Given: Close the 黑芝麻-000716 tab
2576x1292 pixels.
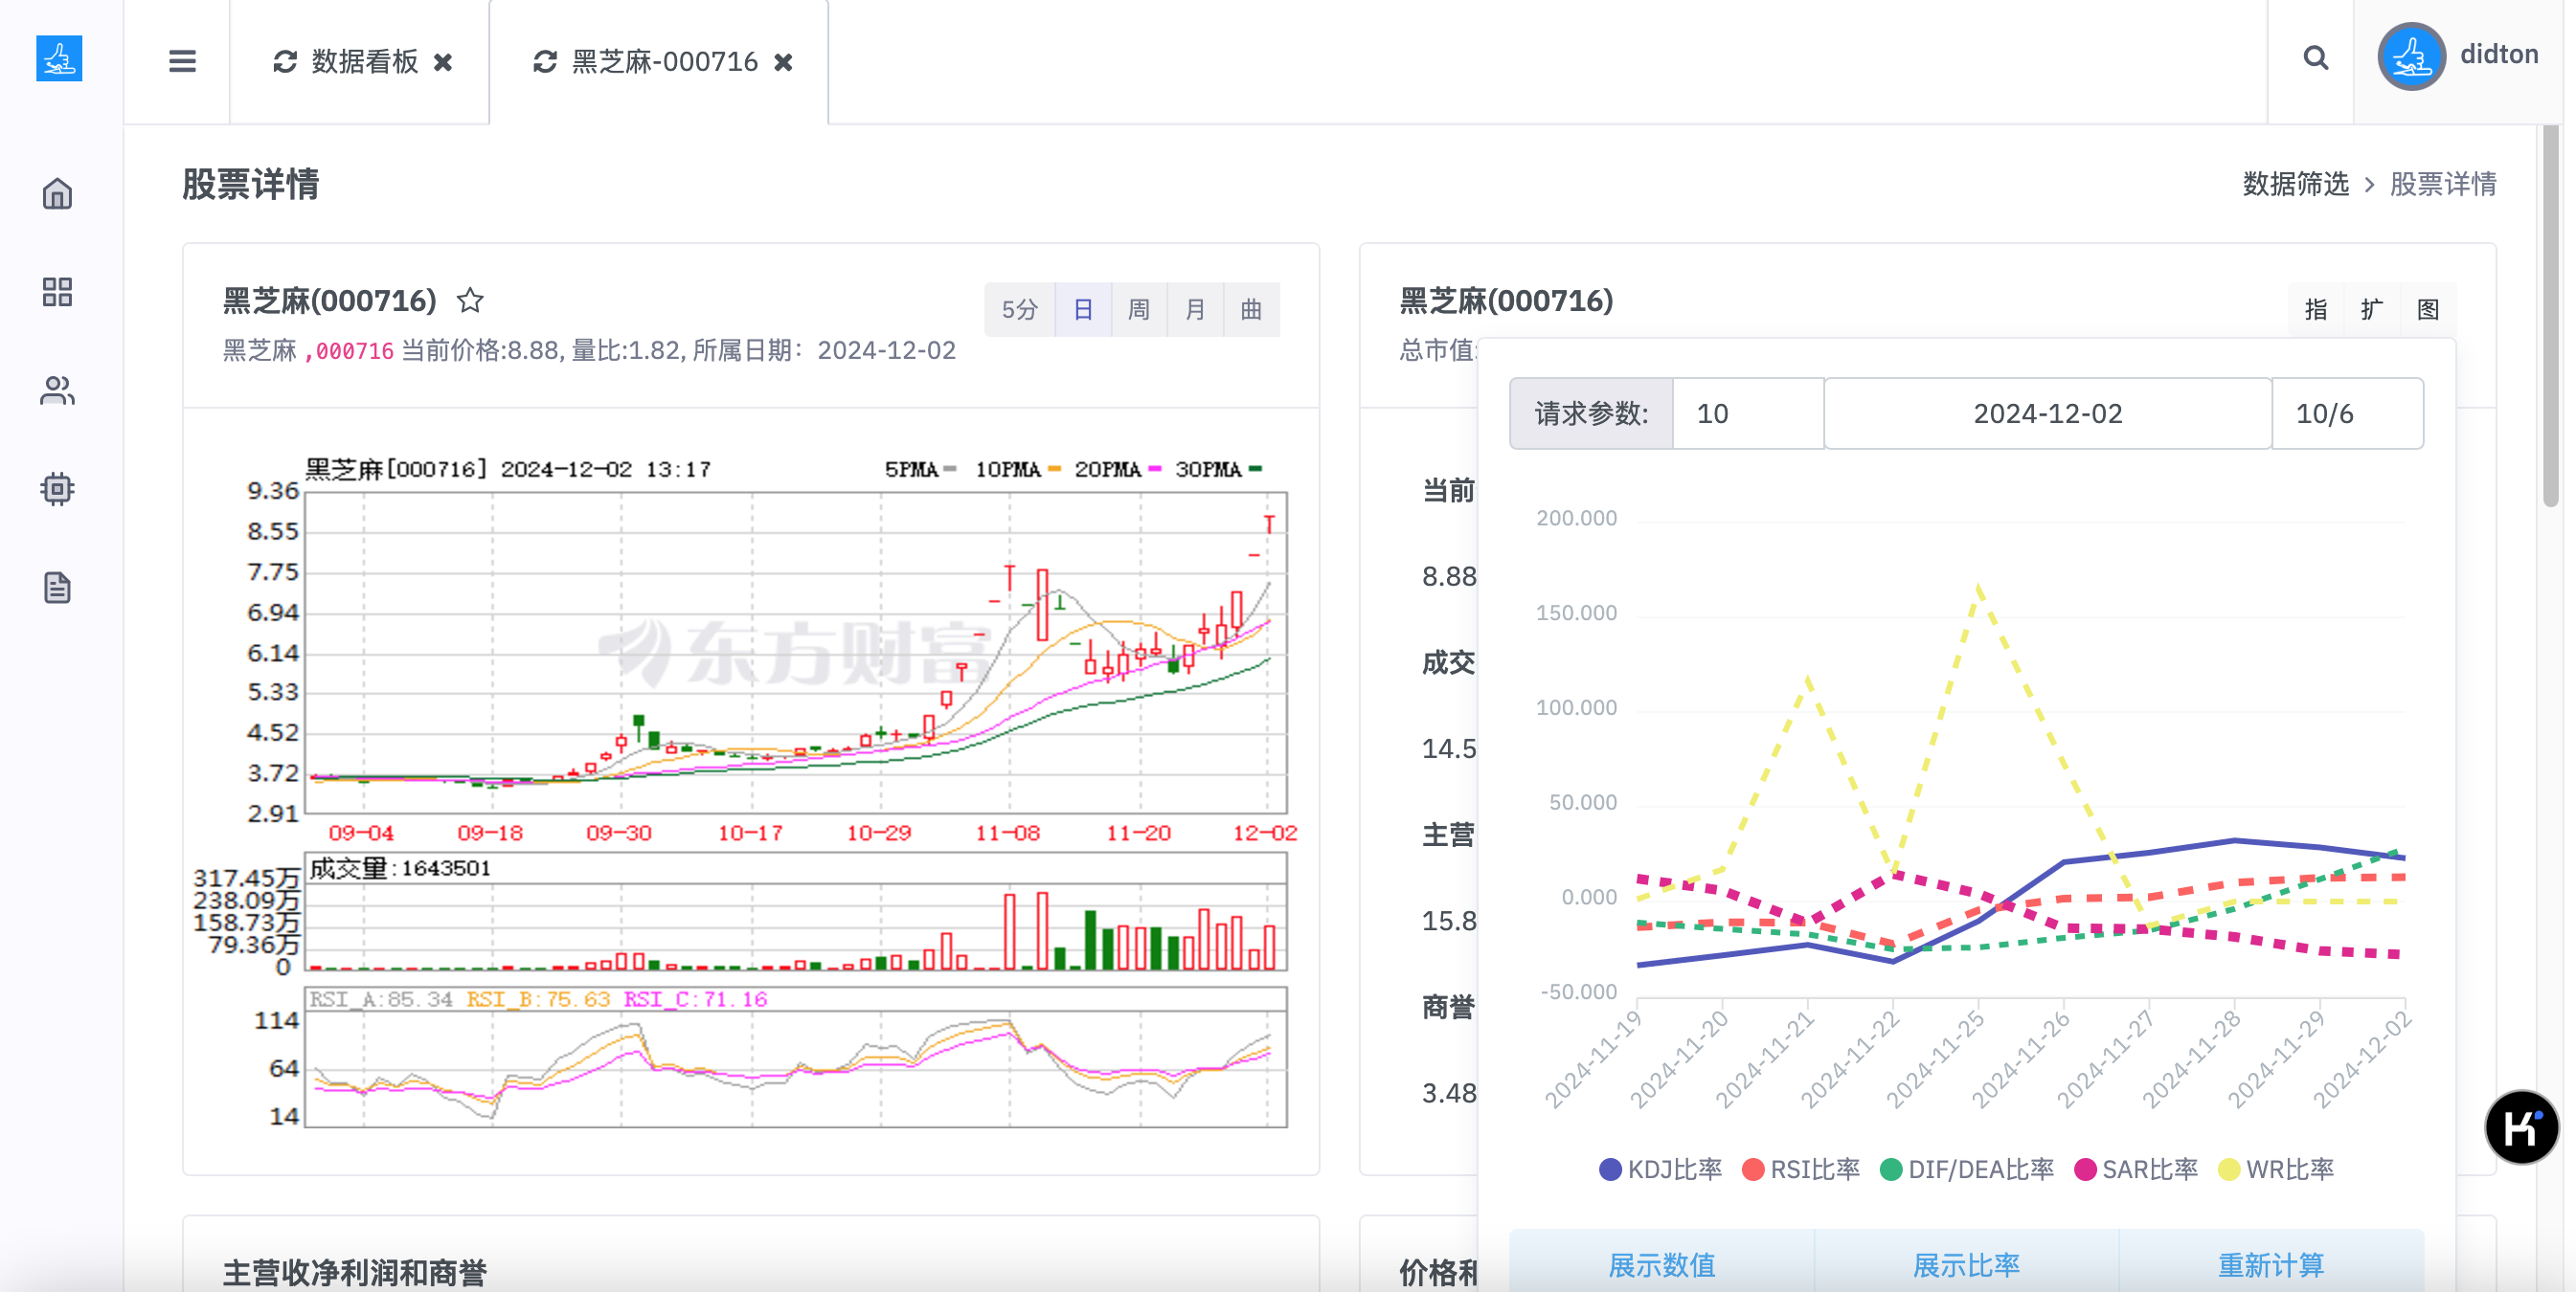Looking at the screenshot, I should pyautogui.click(x=784, y=62).
